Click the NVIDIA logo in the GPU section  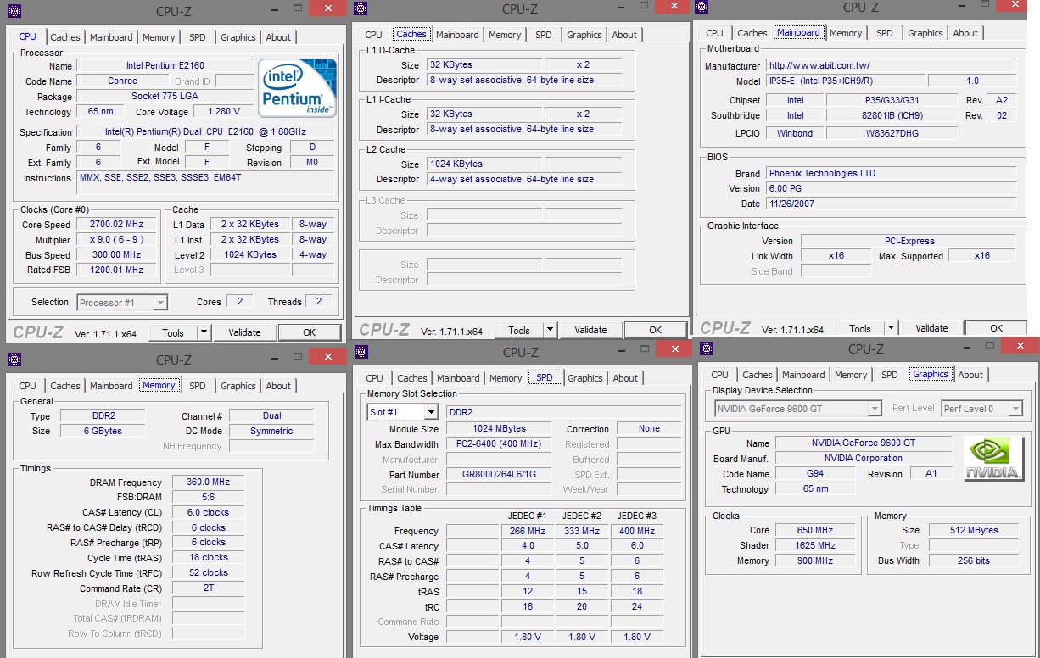pyautogui.click(x=993, y=459)
